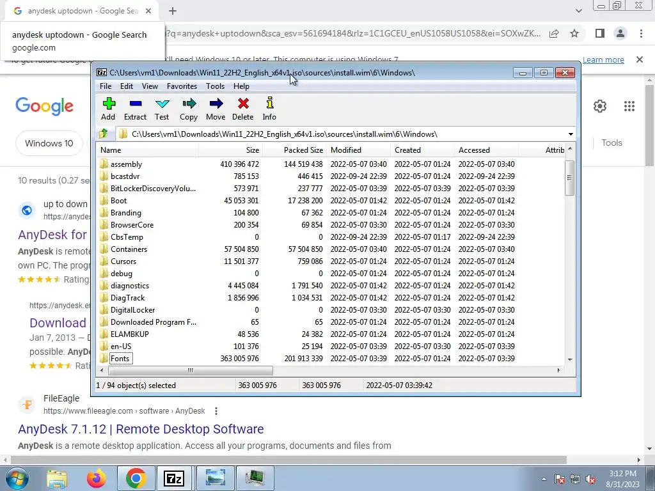655x491 pixels.
Task: Click the 7-Zip horizontal scrollbar thumb
Action: coord(191,370)
